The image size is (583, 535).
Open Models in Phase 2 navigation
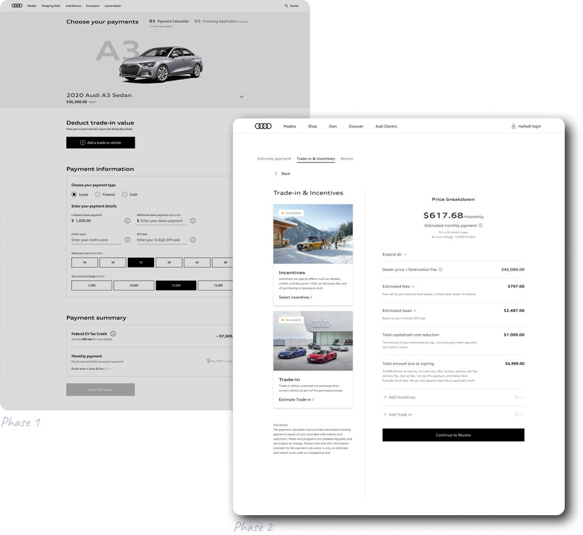point(290,126)
